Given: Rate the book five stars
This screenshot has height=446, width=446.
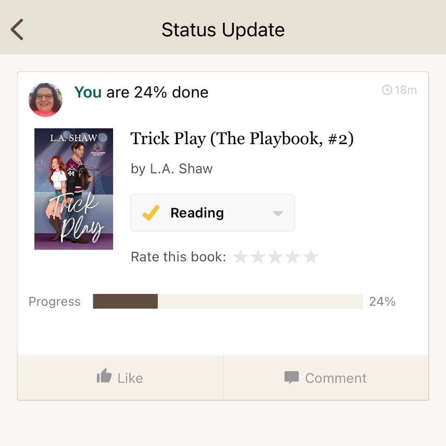Looking at the screenshot, I should click(311, 256).
